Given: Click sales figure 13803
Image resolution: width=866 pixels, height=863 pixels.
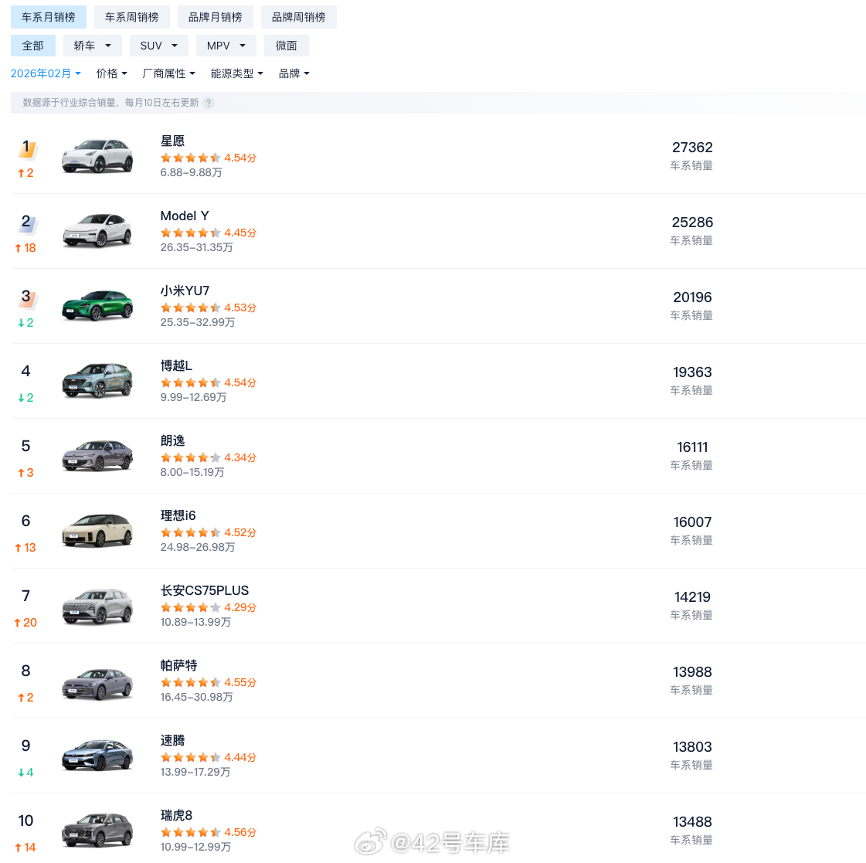Looking at the screenshot, I should (692, 747).
